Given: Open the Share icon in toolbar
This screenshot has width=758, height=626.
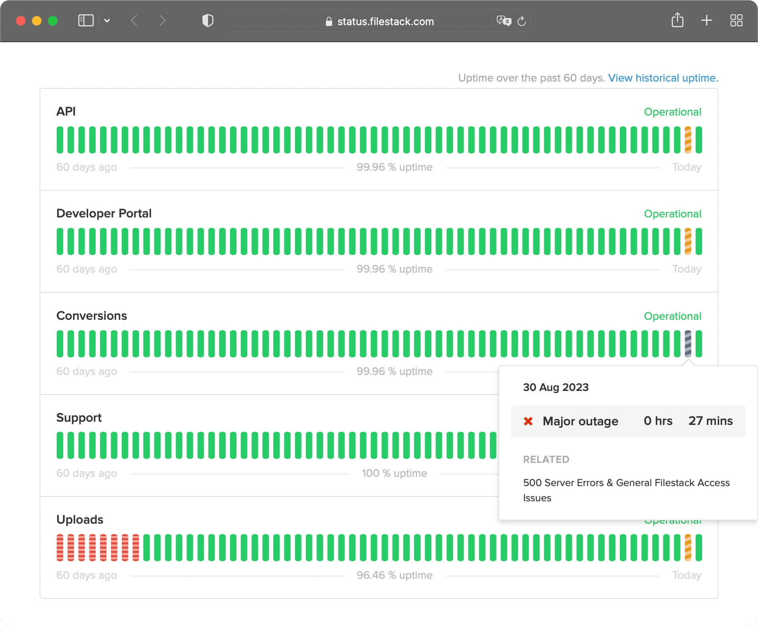Looking at the screenshot, I should pyautogui.click(x=677, y=20).
